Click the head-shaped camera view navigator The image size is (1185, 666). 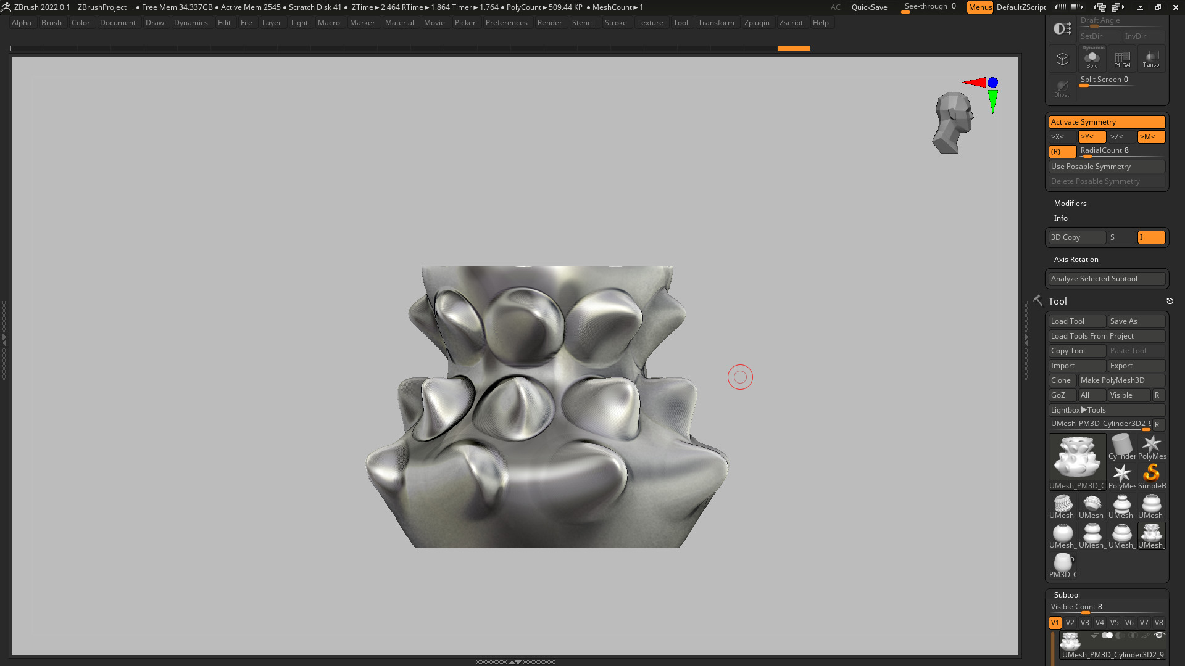(x=954, y=123)
